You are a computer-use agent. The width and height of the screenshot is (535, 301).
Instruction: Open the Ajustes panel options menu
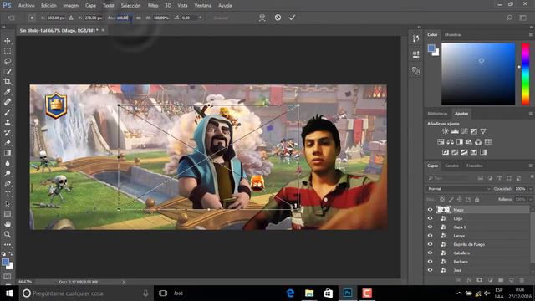531,114
